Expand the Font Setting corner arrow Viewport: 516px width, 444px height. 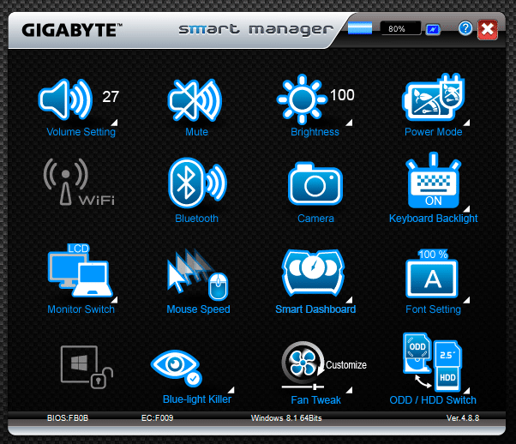tap(466, 300)
